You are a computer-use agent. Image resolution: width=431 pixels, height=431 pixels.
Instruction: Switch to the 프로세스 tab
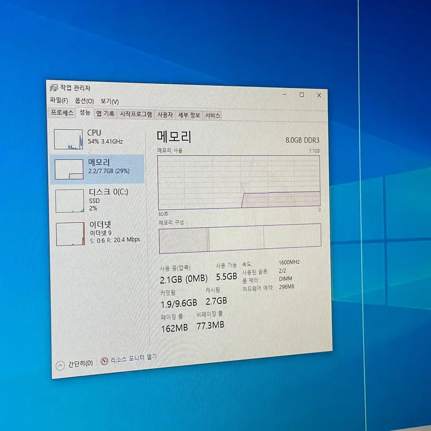62,112
